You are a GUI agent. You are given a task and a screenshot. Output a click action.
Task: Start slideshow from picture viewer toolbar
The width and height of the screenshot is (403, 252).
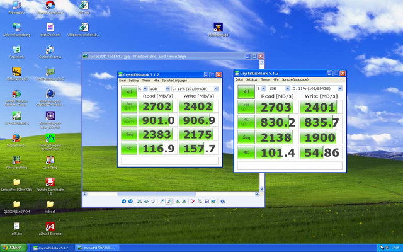click(x=153, y=202)
